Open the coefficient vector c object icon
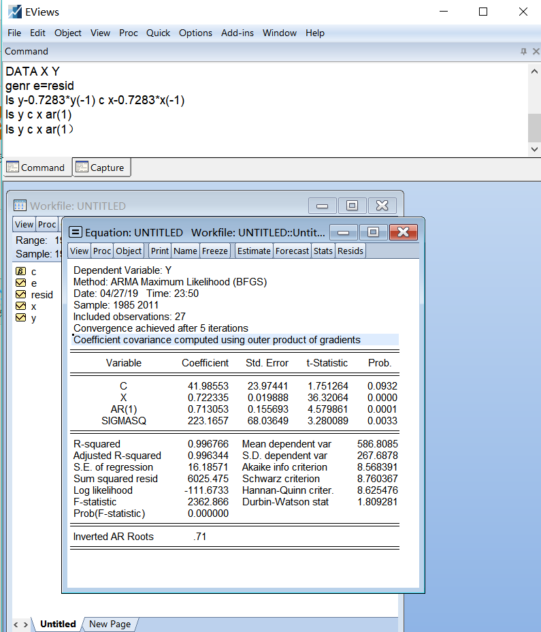The width and height of the screenshot is (541, 632). [20, 272]
